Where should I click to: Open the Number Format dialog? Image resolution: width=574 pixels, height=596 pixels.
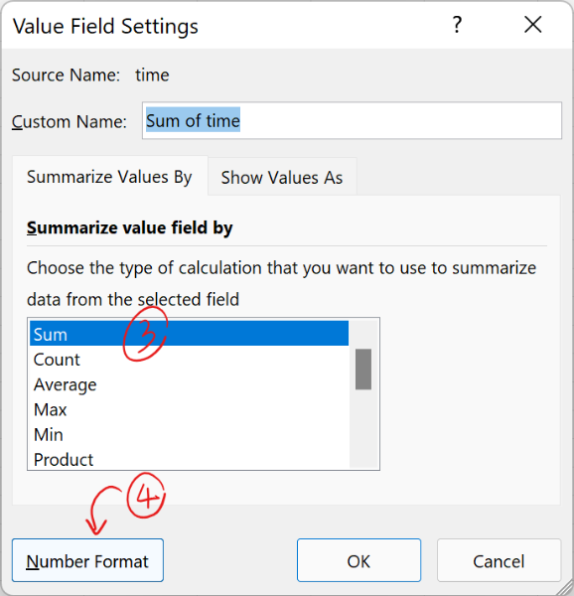87,560
